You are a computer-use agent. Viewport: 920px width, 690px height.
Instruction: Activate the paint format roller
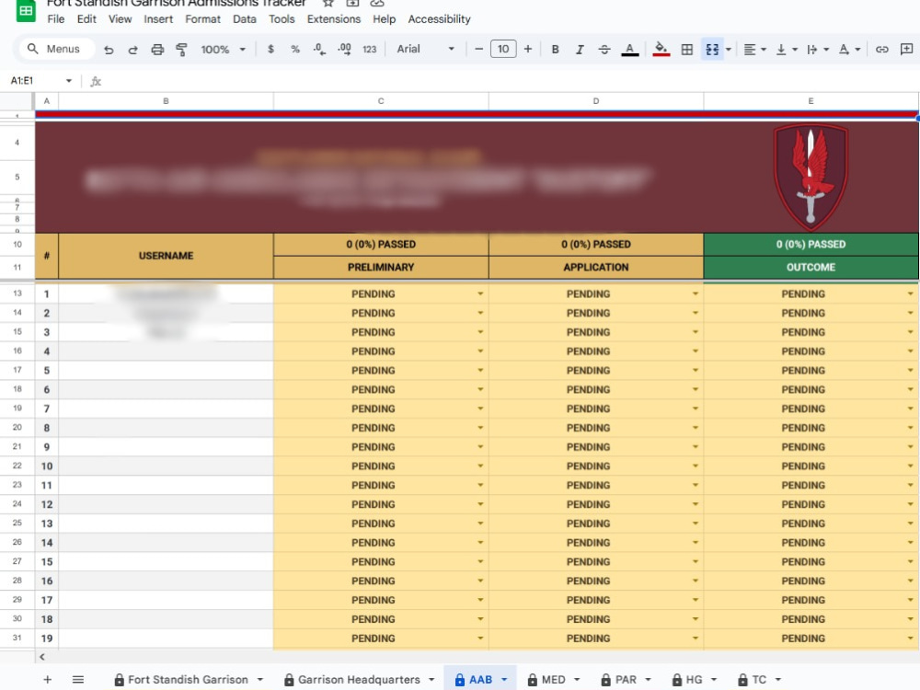pos(181,50)
